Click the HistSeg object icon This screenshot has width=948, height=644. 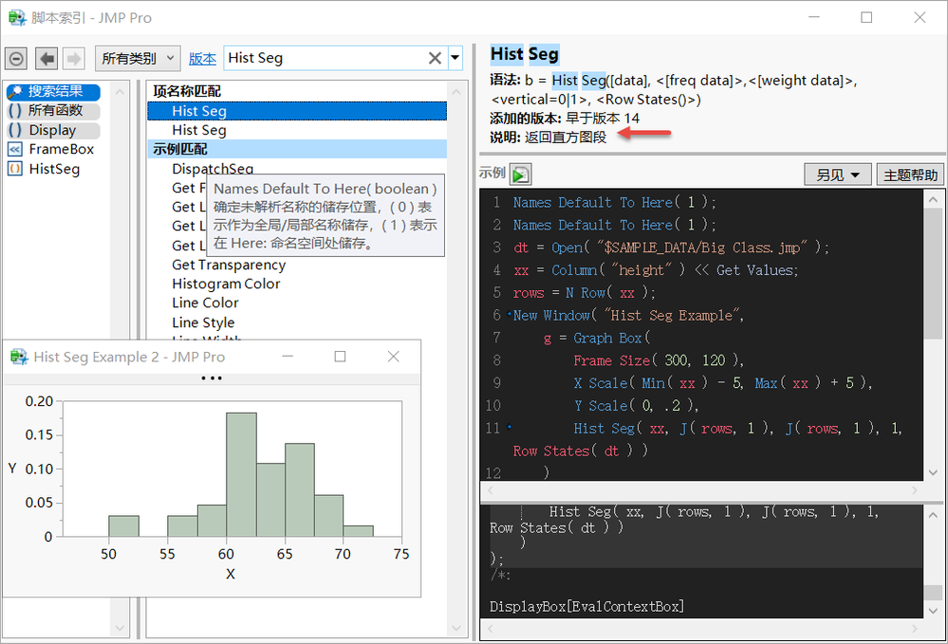[x=15, y=169]
